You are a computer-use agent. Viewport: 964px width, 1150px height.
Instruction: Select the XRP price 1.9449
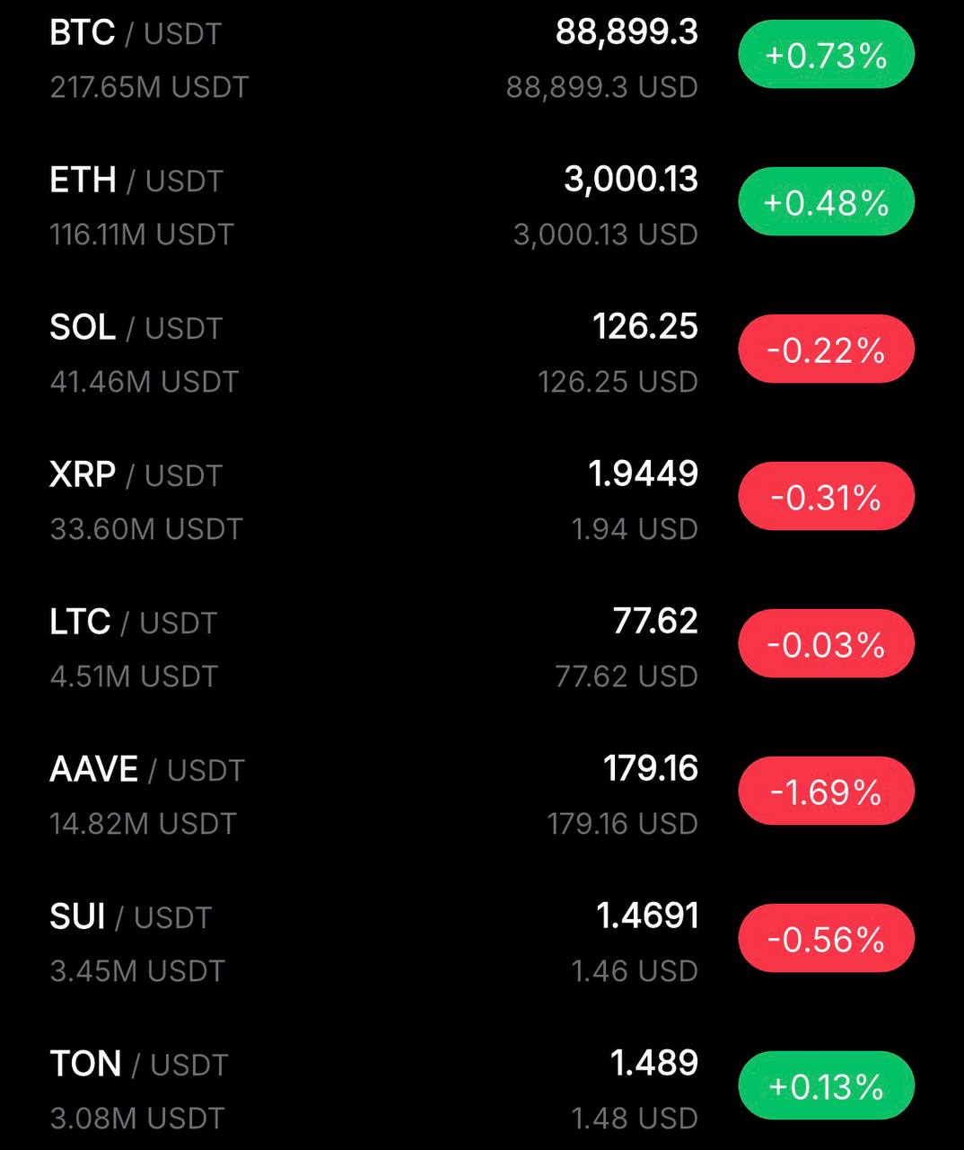[644, 473]
